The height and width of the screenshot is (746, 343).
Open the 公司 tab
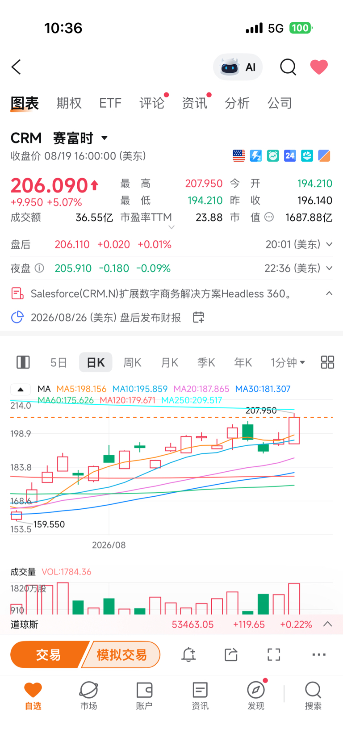(280, 103)
